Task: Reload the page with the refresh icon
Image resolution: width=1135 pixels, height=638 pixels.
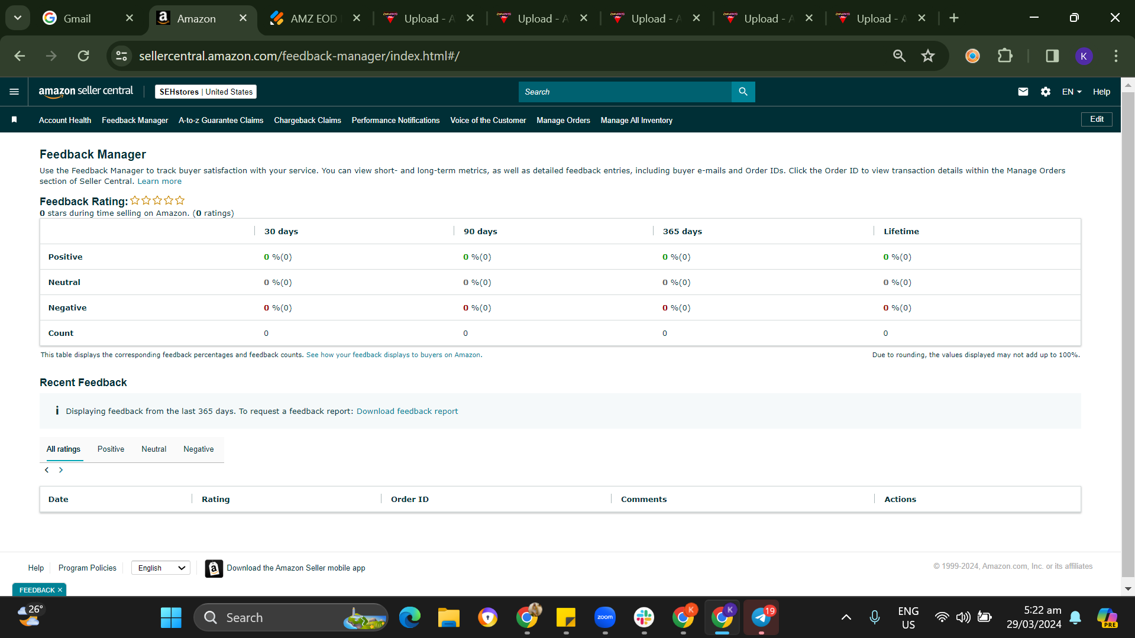Action: tap(83, 56)
